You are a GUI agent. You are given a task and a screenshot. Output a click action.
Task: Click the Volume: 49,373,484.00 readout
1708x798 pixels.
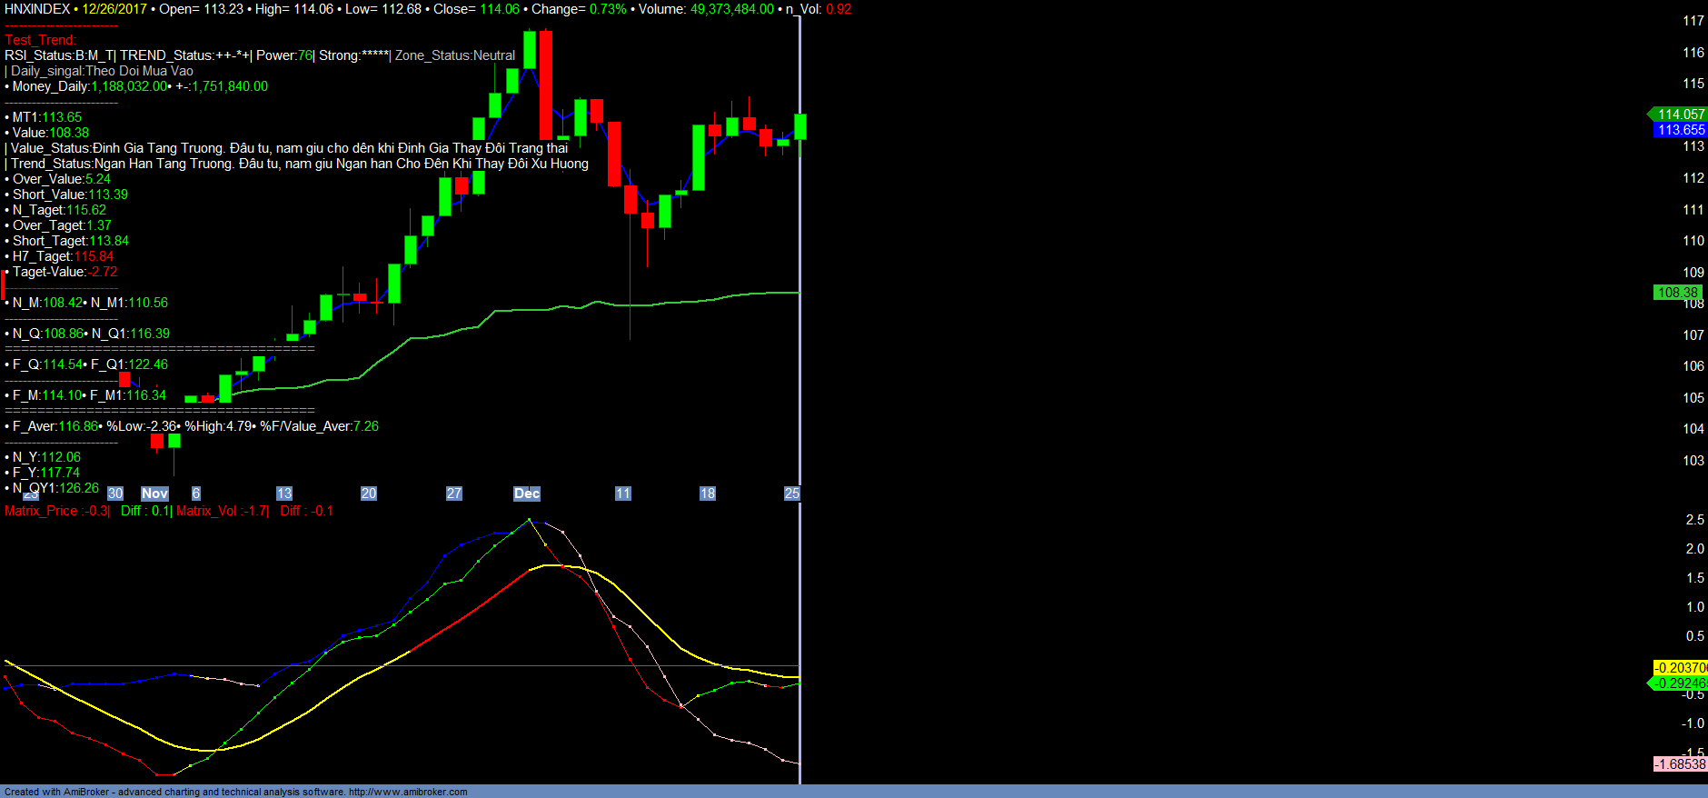(707, 9)
